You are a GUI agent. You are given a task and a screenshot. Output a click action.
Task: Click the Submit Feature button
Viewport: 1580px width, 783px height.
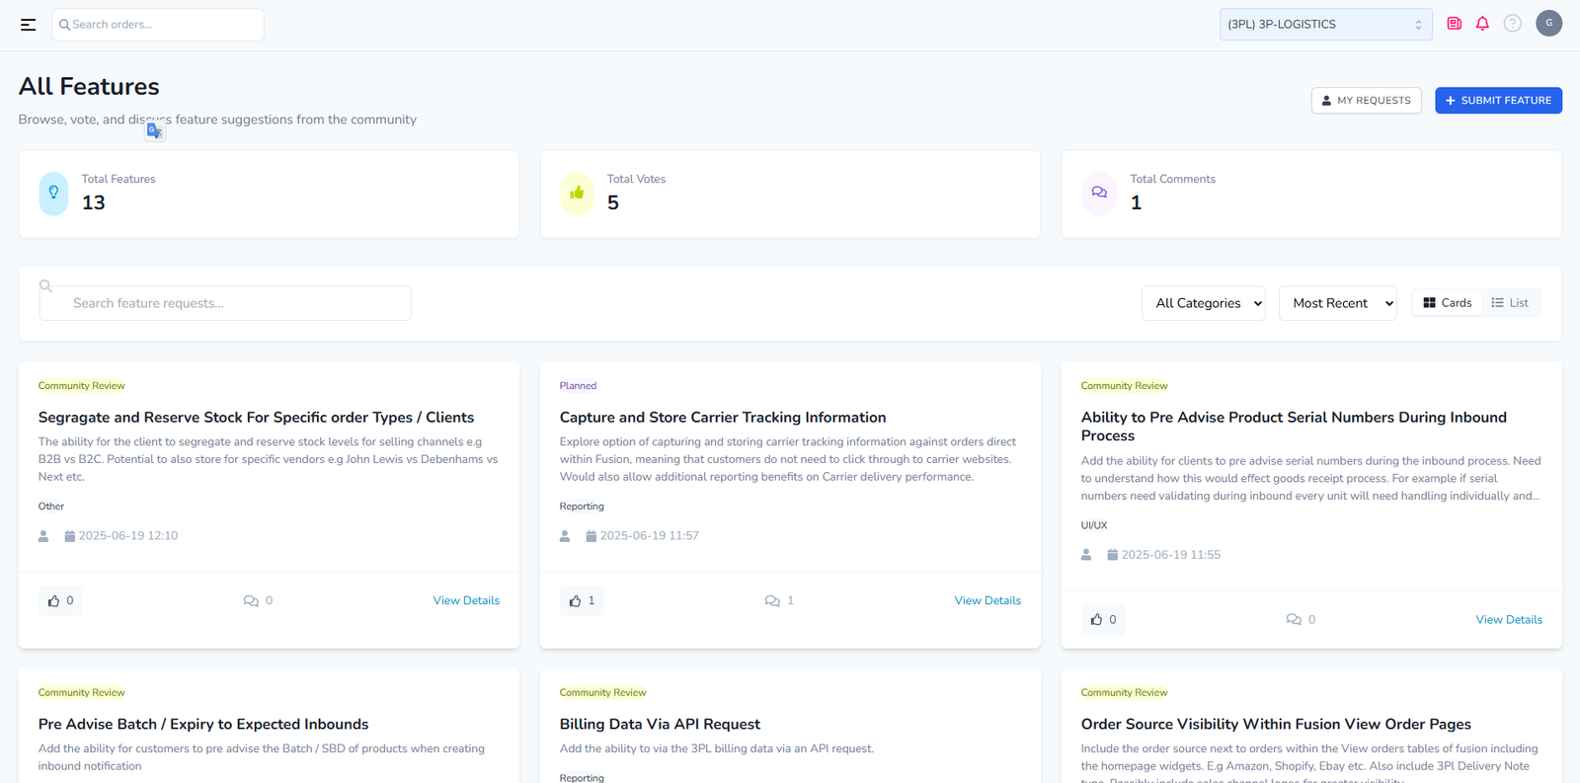[x=1498, y=101]
